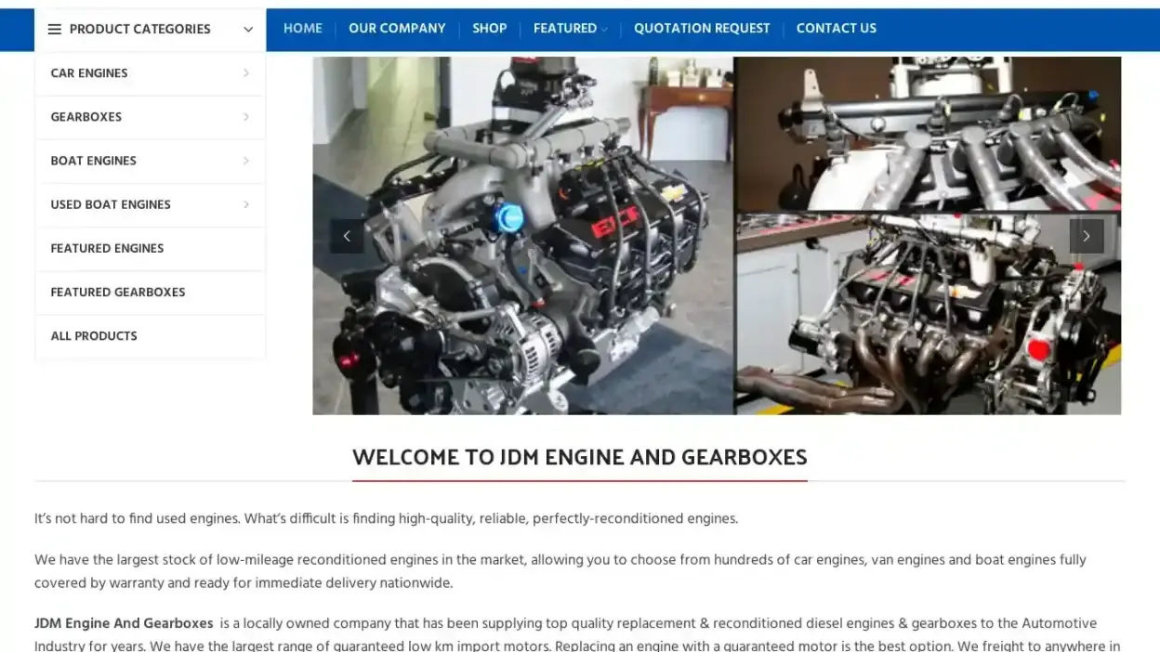Screen dimensions: 1160x652
Task: Go to Contact Us
Action: tap(836, 29)
